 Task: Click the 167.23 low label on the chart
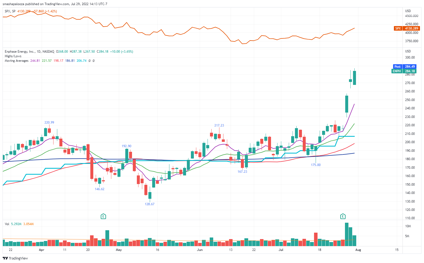(x=242, y=172)
